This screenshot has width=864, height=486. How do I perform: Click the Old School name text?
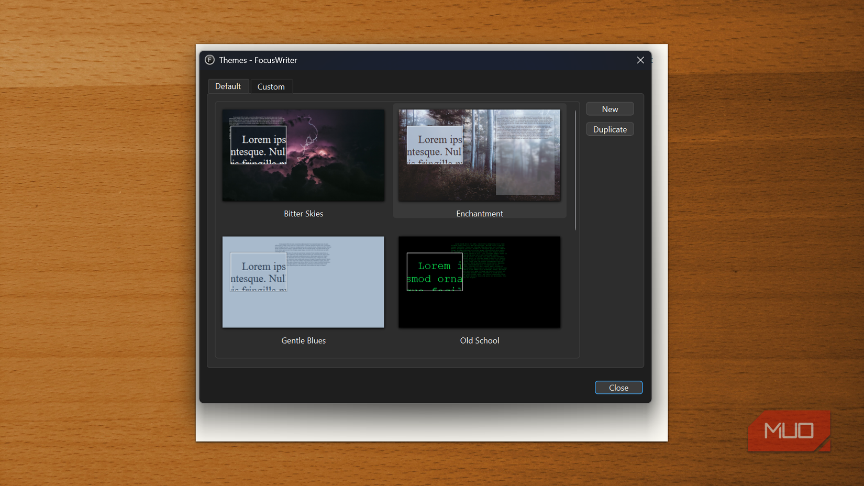pyautogui.click(x=479, y=340)
